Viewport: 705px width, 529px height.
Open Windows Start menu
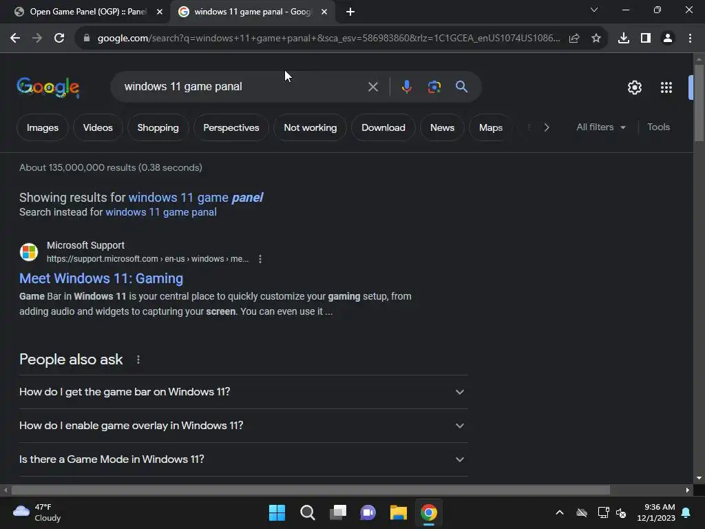277,512
